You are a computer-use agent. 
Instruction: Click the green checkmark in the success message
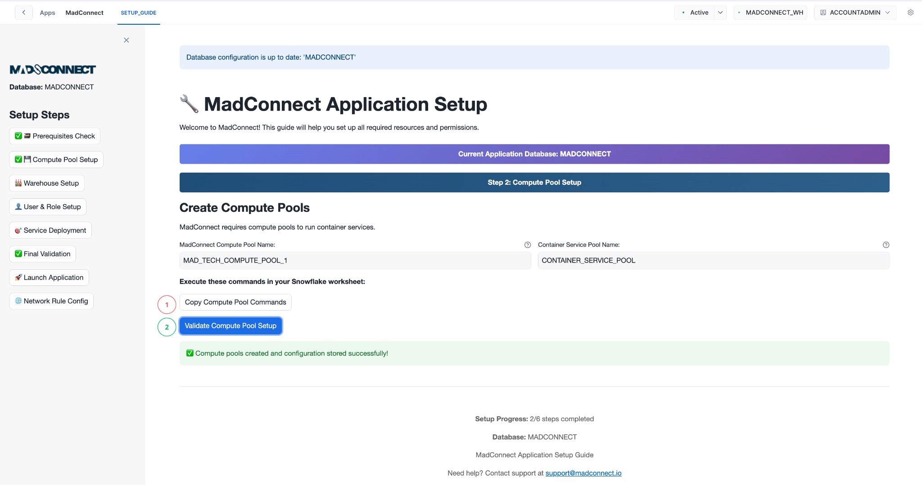pos(190,353)
